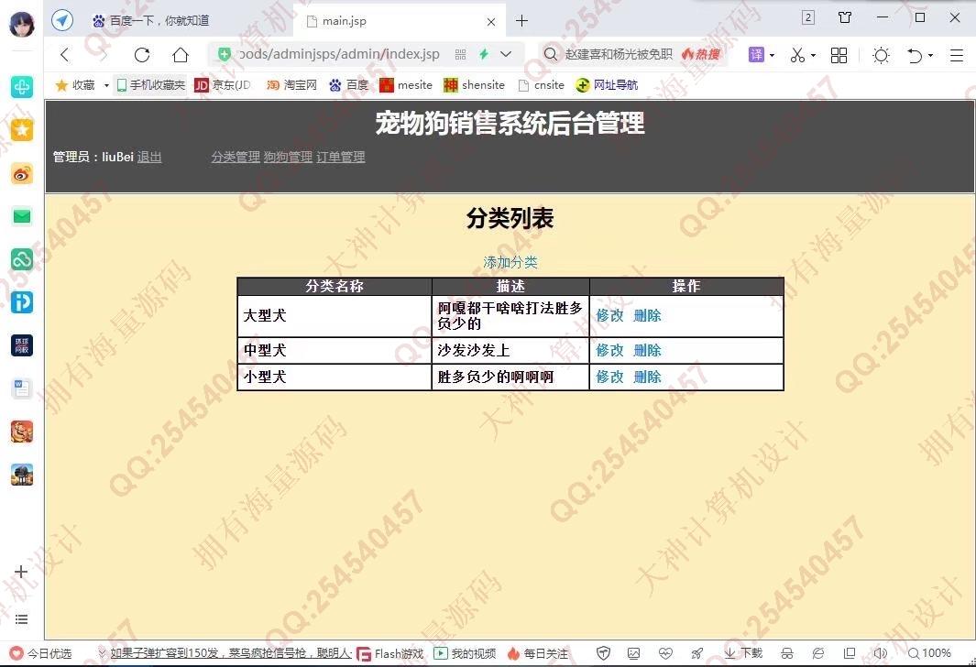Open the yellow star favorites sidebar icon
976x667 pixels.
click(x=22, y=130)
